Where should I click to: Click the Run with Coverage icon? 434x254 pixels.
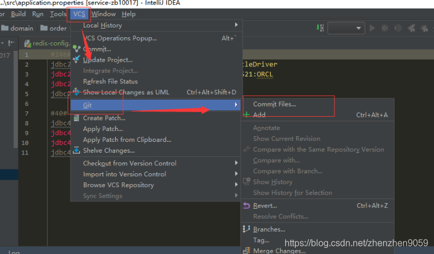tap(398, 28)
